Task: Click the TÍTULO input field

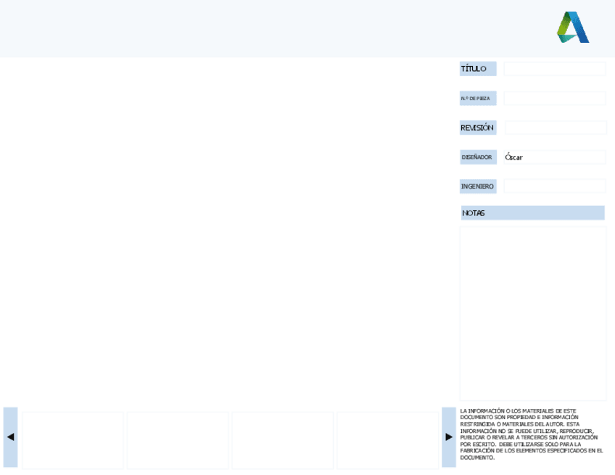Action: 555,69
